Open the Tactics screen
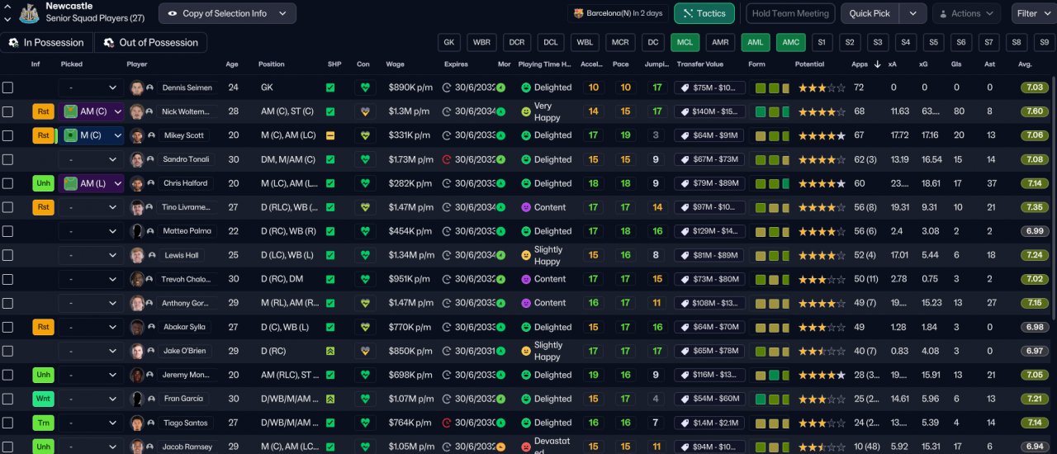 704,13
